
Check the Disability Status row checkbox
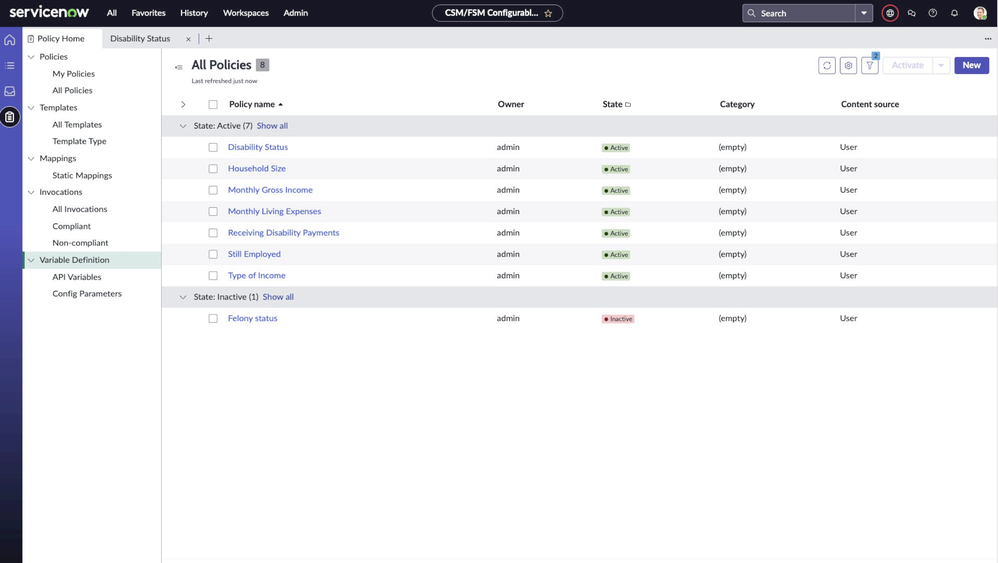[213, 147]
